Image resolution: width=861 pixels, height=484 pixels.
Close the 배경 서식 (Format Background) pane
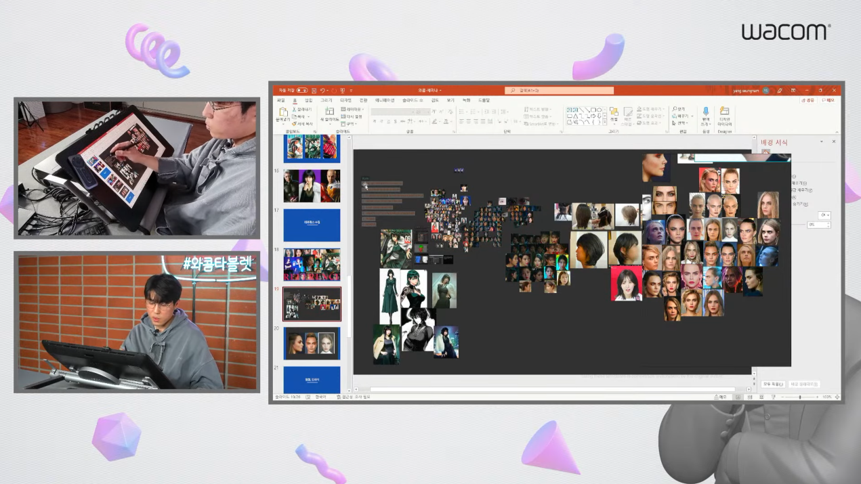(x=834, y=141)
